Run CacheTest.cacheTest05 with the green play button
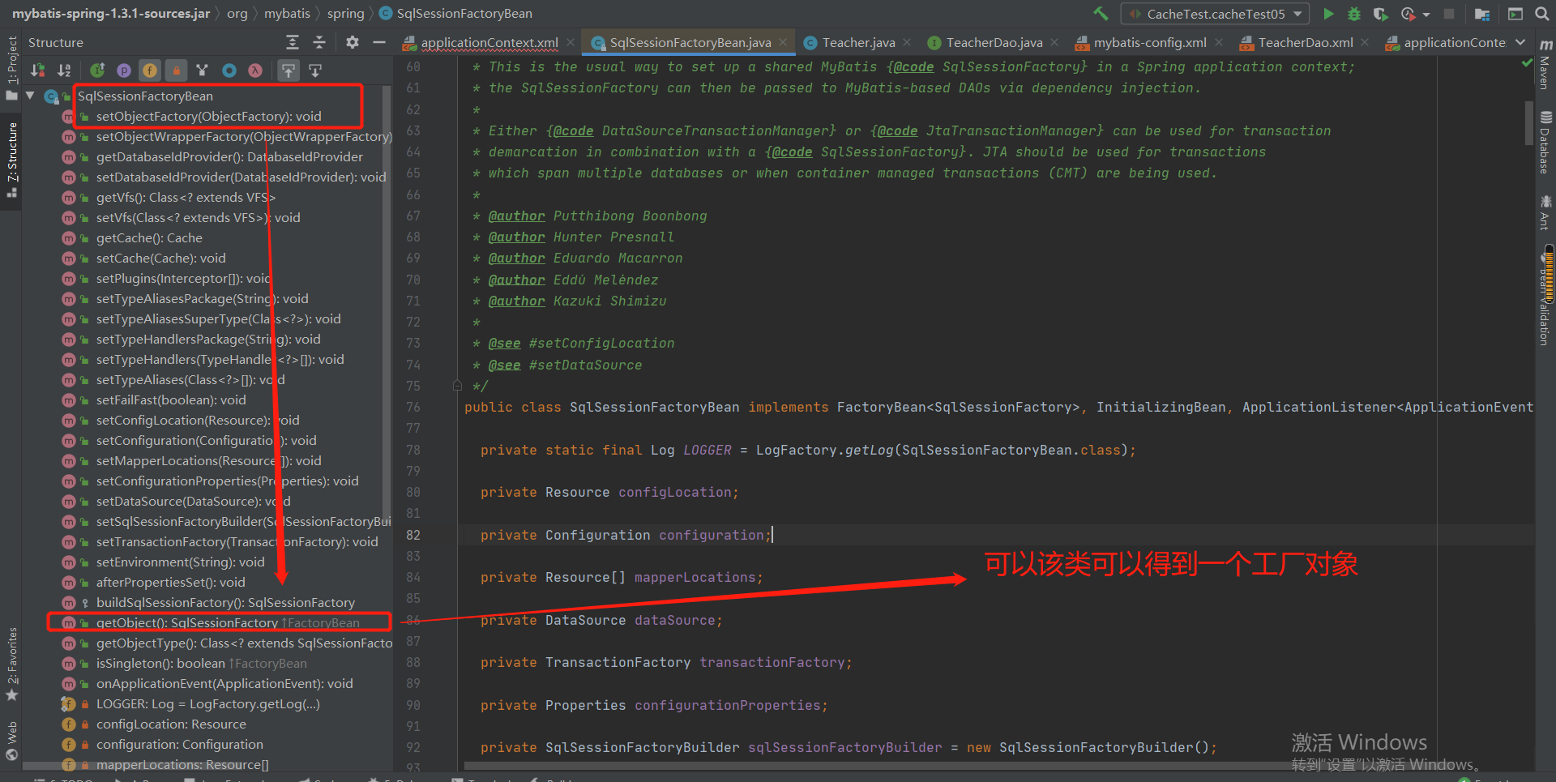 (x=1328, y=13)
